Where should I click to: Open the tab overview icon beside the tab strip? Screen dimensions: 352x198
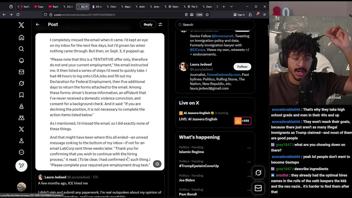point(11,7)
